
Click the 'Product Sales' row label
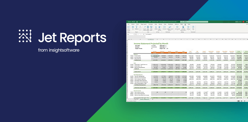[137, 56]
